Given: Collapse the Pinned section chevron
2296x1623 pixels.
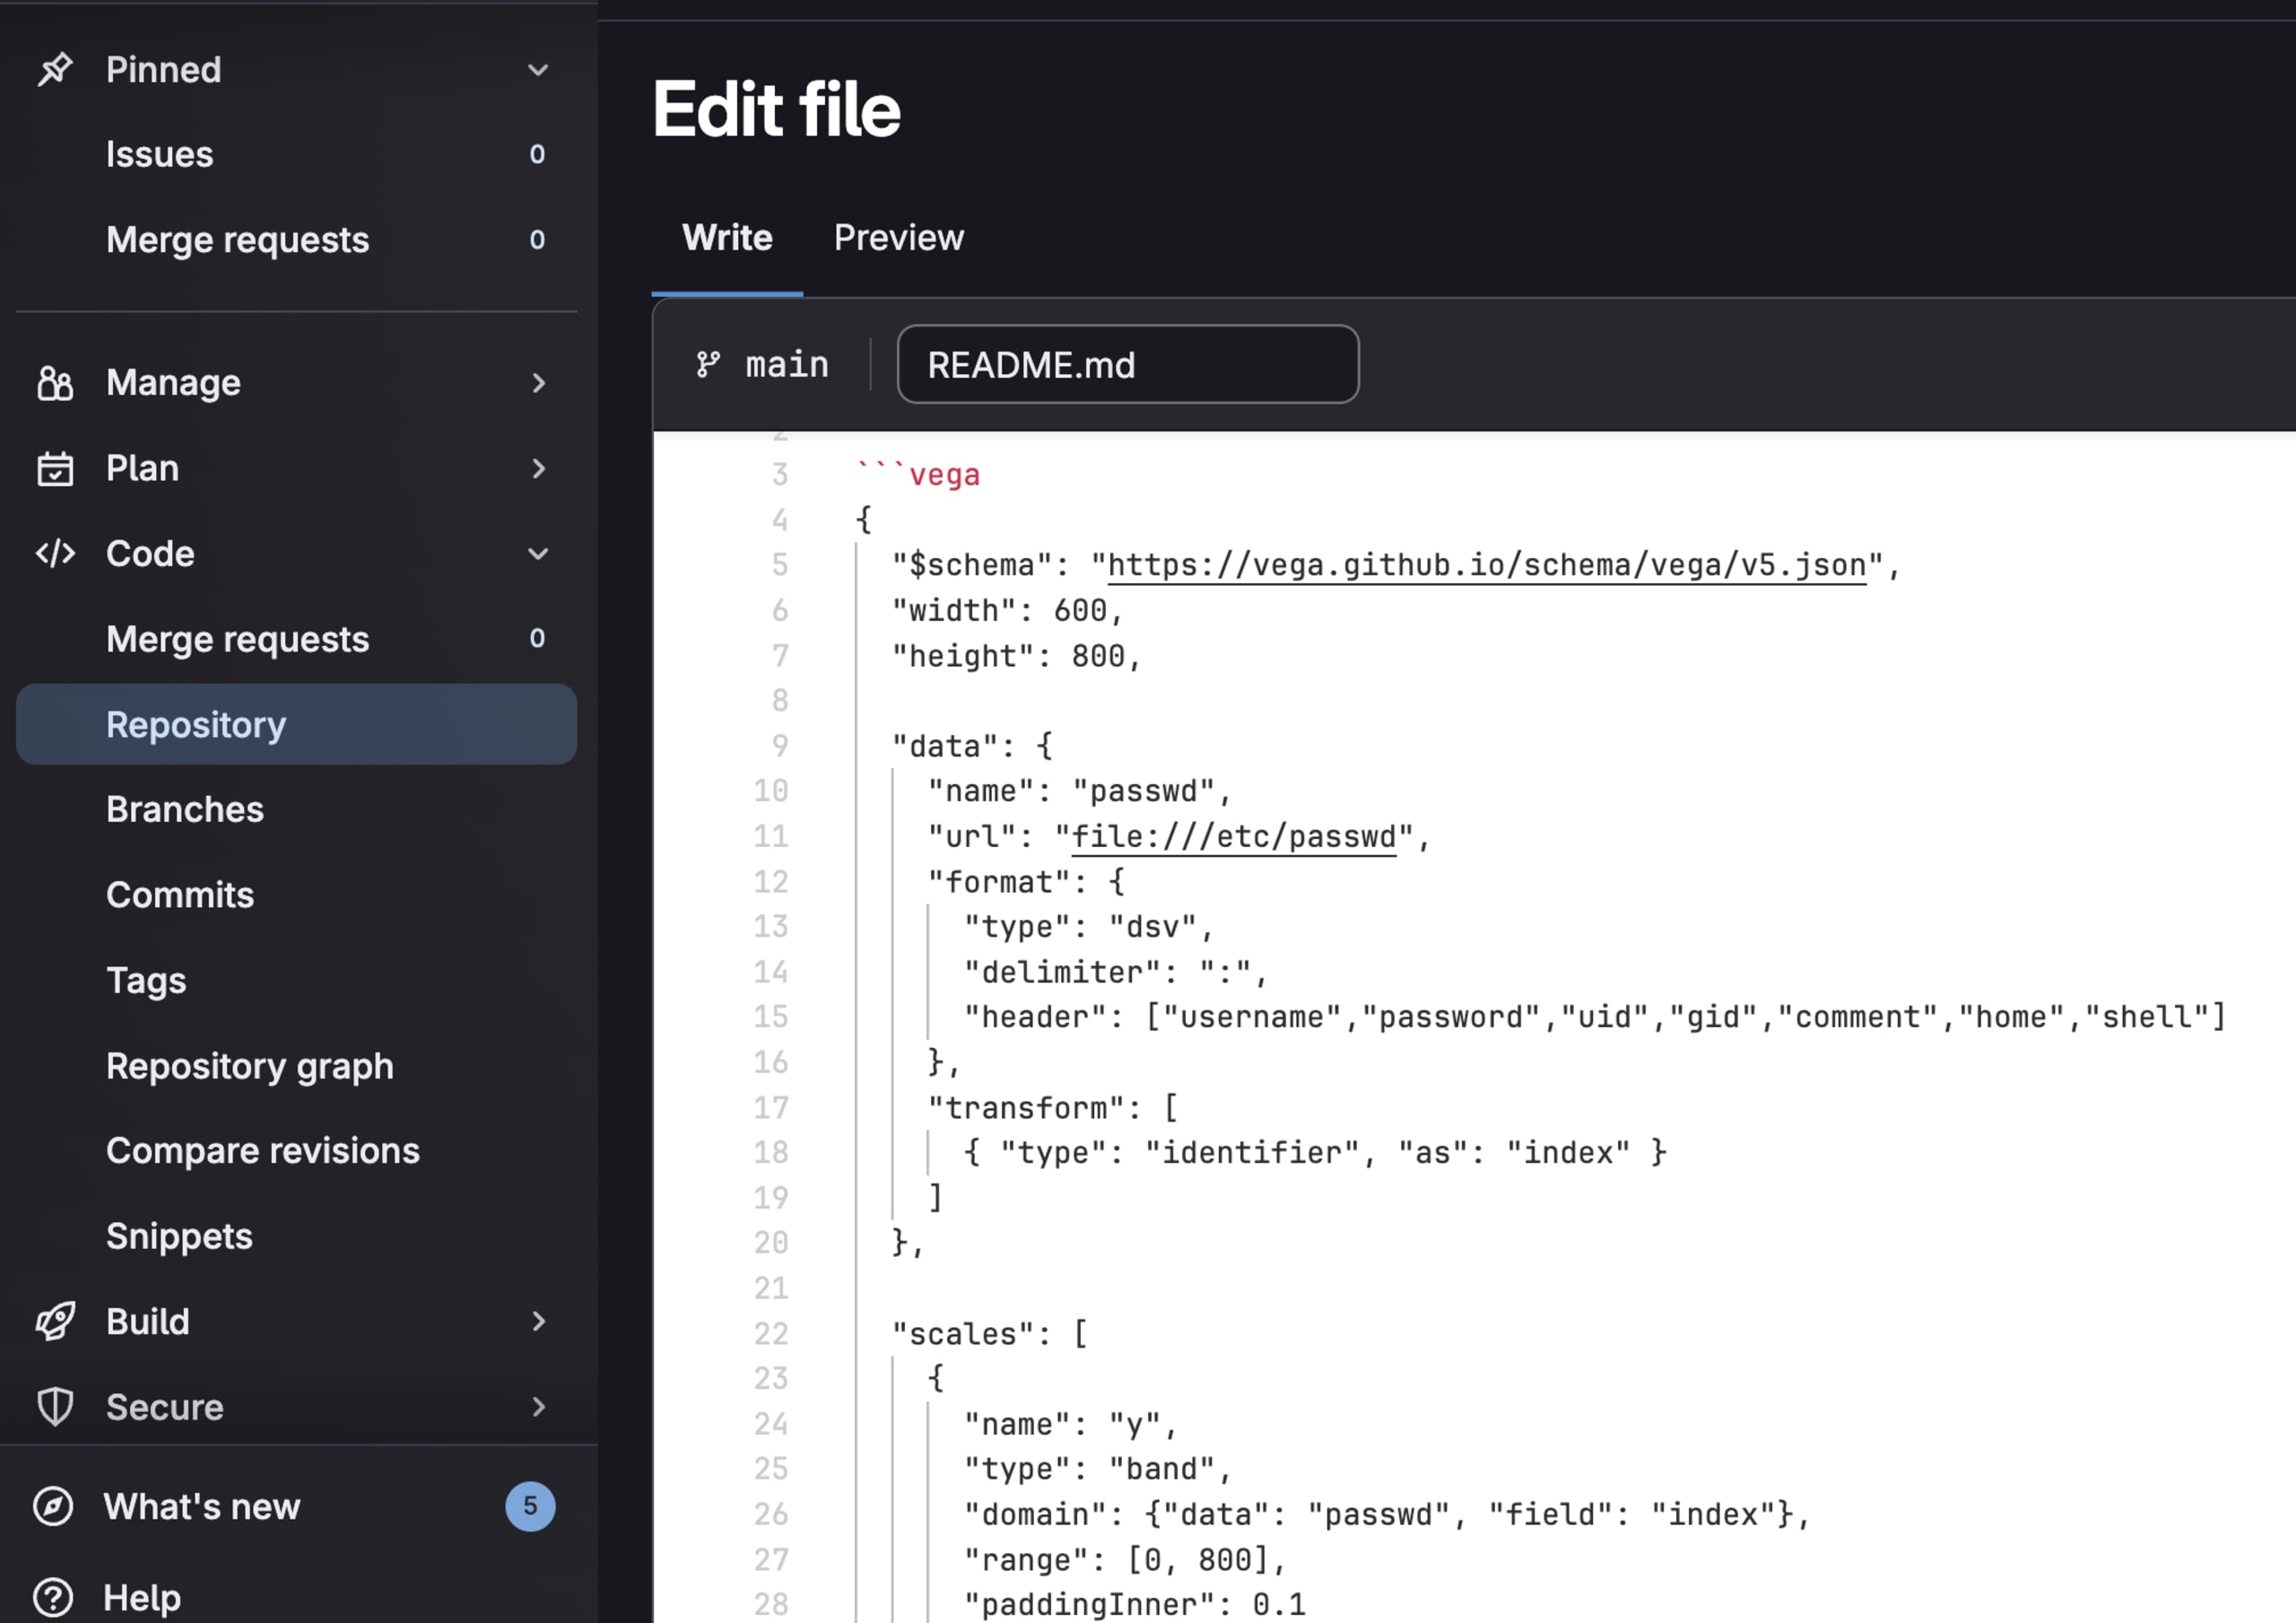Looking at the screenshot, I should coord(538,70).
